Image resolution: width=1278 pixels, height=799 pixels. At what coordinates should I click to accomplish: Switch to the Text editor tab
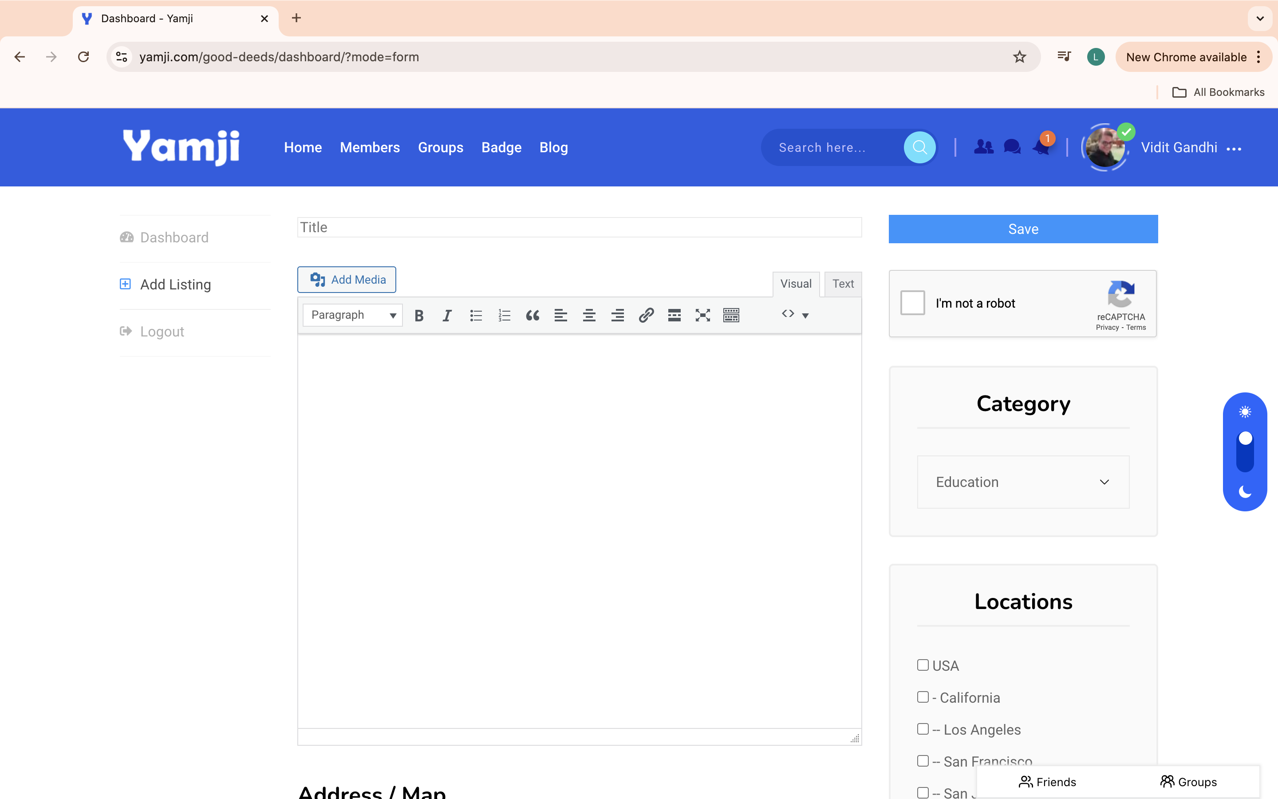tap(842, 284)
